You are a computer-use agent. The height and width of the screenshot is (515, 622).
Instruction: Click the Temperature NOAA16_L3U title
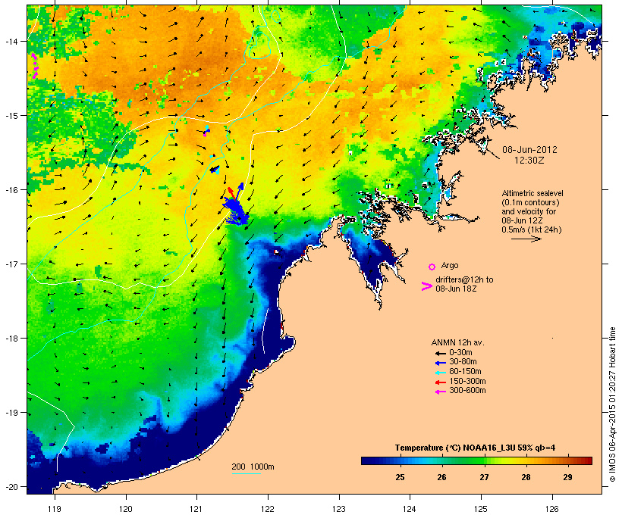point(475,448)
